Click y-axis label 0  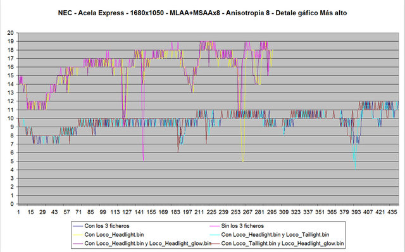[12, 204]
